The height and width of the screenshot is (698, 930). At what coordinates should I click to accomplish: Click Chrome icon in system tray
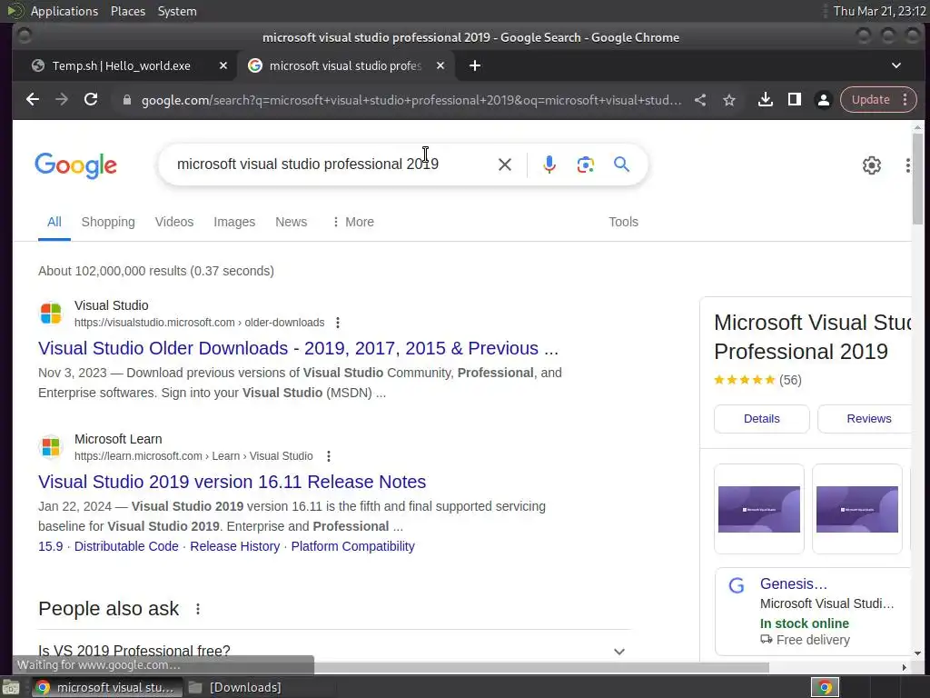[825, 687]
